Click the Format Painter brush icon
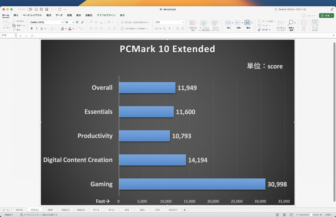 coord(14,29)
